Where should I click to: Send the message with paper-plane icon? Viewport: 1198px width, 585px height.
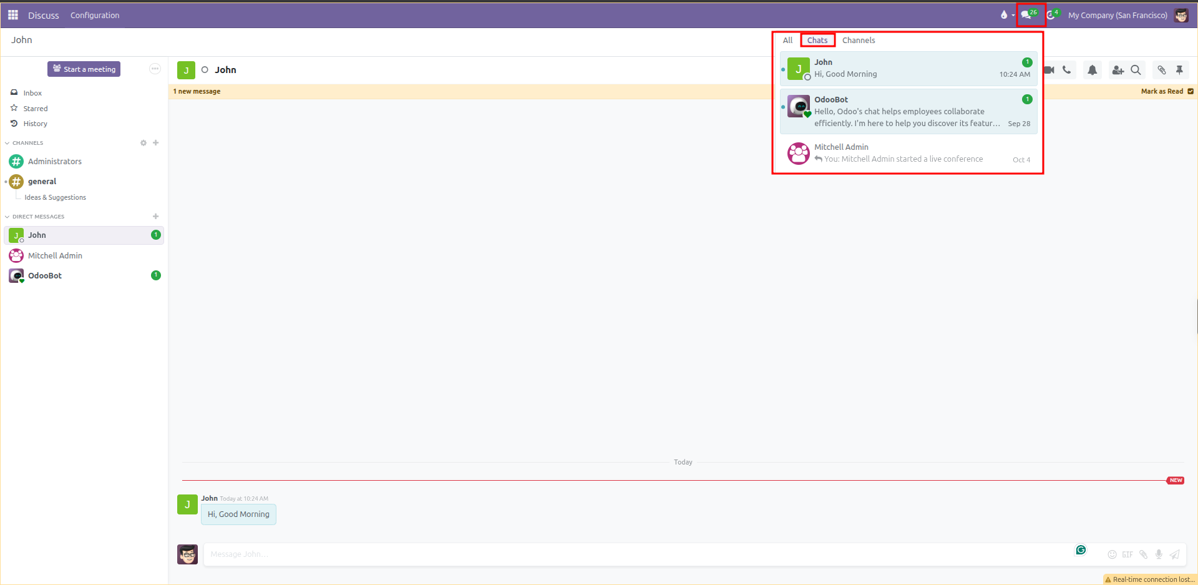[1175, 554]
